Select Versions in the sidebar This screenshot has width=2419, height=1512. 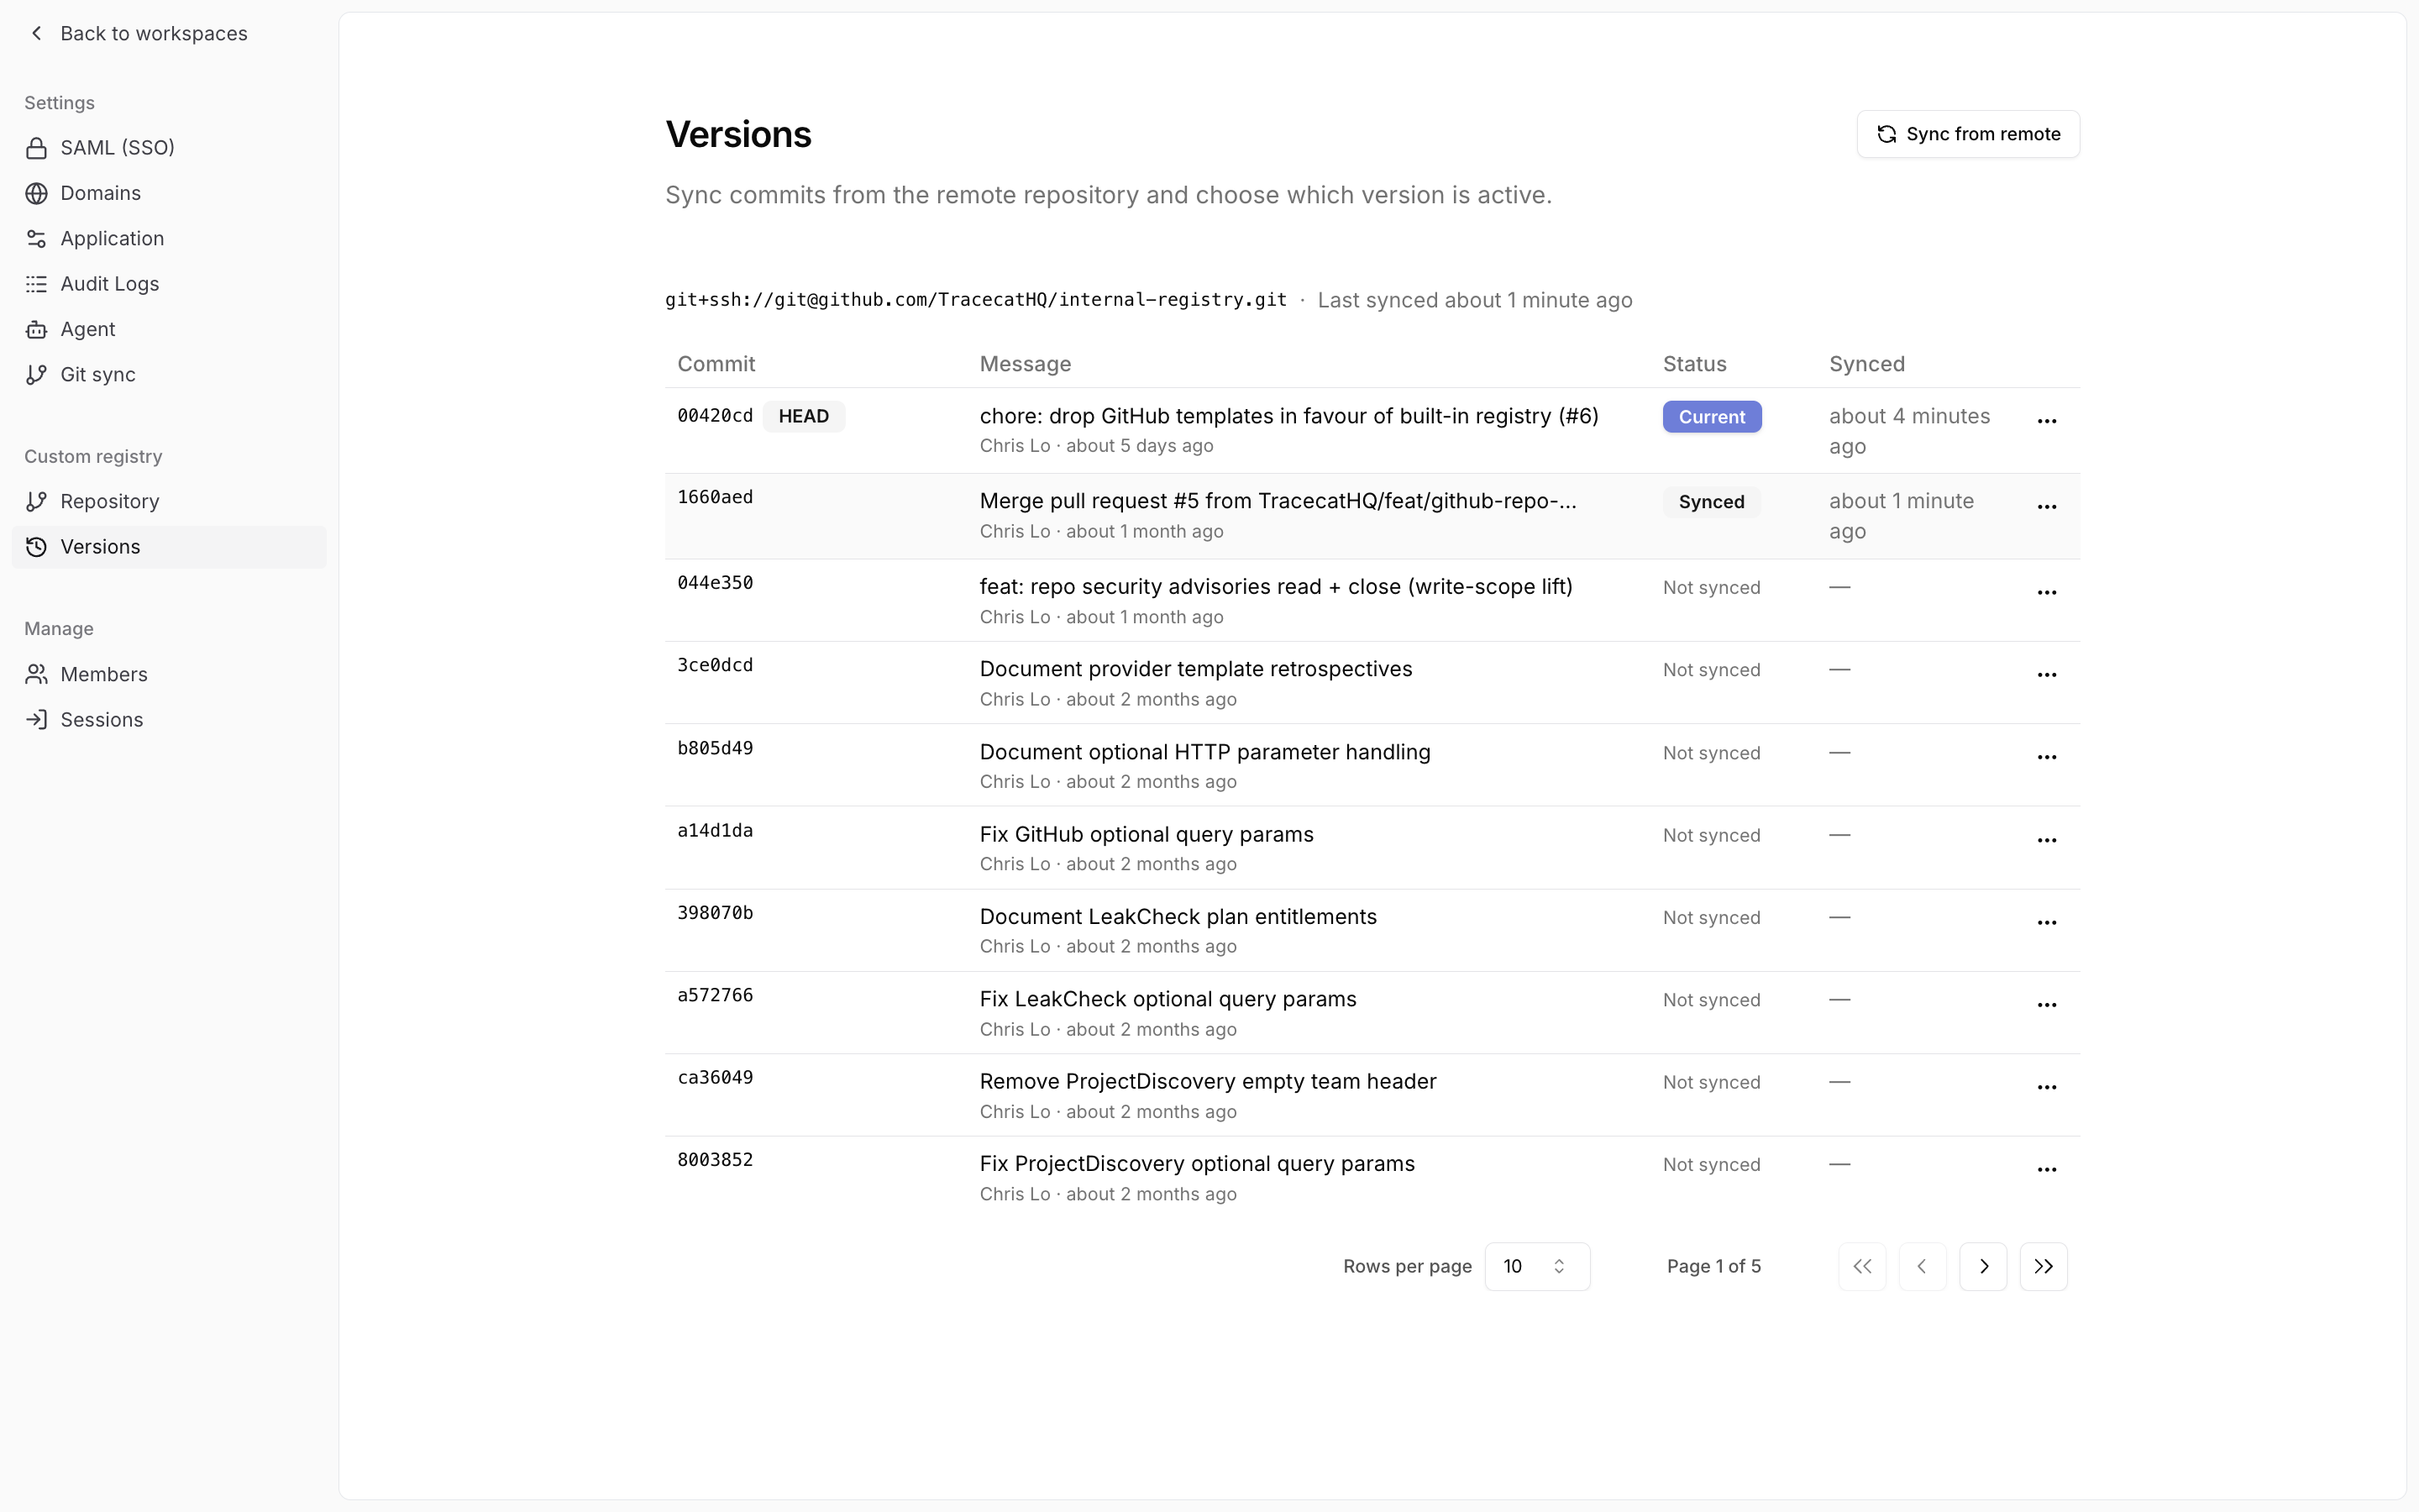[169, 547]
